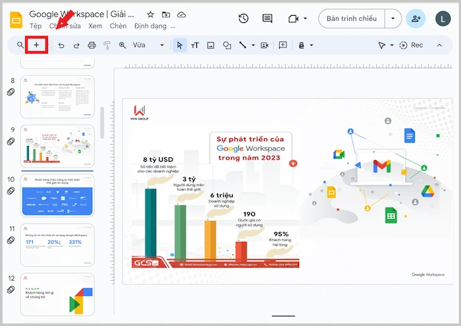The width and height of the screenshot is (461, 326).
Task: Undo the last action
Action: [x=61, y=45]
